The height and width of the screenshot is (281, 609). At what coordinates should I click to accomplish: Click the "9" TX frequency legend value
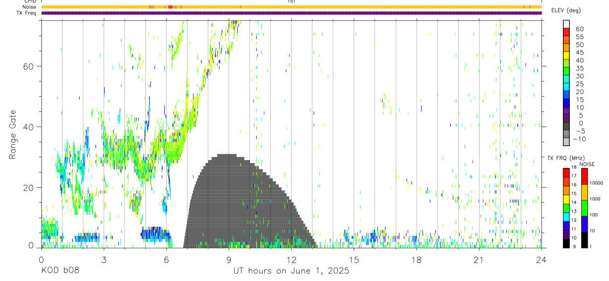point(574,246)
